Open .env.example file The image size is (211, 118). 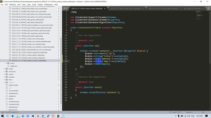(13, 91)
